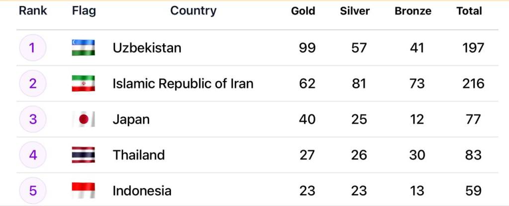Select Thailand's total medal count 83
This screenshot has width=509, height=206.
tap(473, 154)
